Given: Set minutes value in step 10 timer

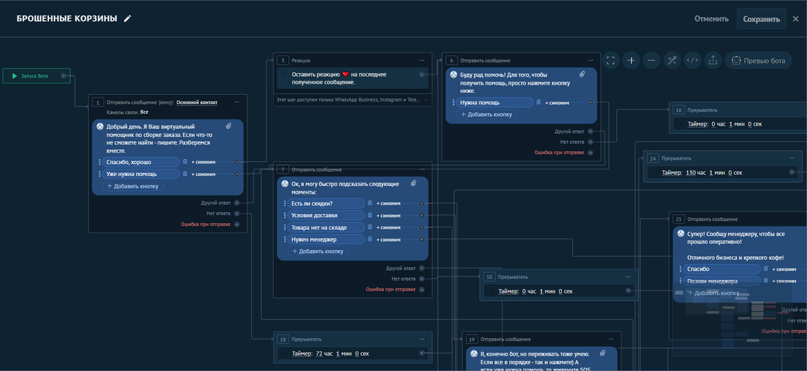Looking at the screenshot, I should click(x=542, y=291).
